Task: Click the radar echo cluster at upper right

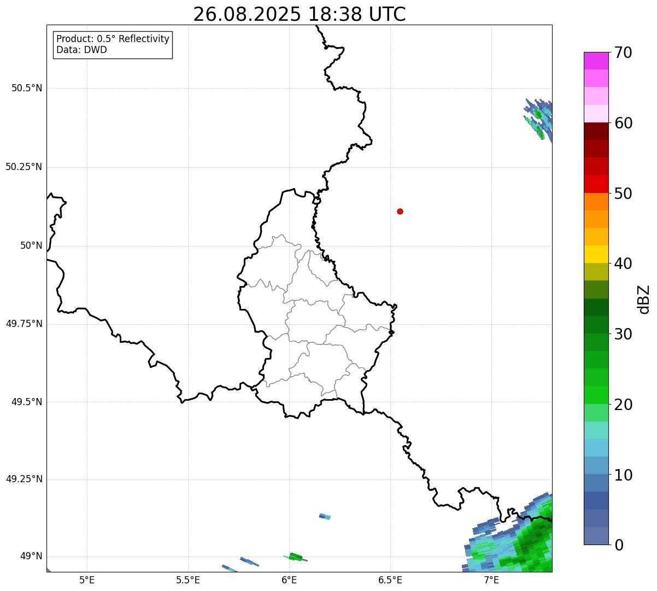Action: coord(539,120)
